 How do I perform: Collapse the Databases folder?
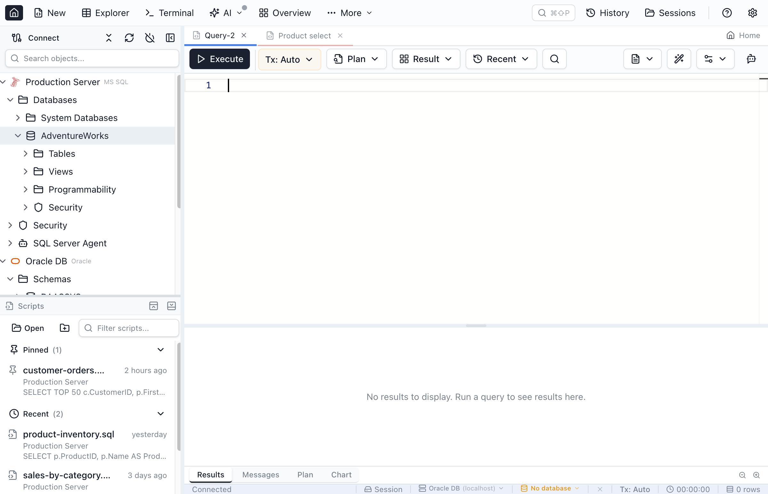pos(10,100)
